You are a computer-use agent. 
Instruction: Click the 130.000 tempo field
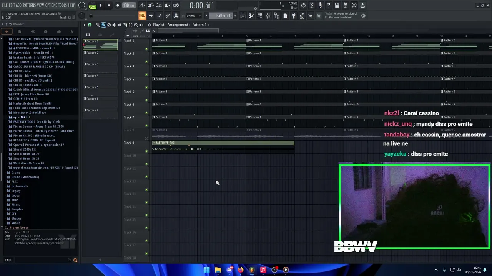tap(128, 5)
